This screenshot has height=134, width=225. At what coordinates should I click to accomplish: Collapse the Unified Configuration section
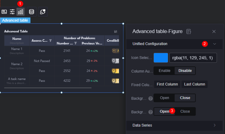coord(214,44)
